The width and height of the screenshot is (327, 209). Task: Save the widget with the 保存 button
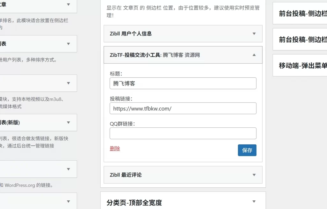pyautogui.click(x=247, y=150)
